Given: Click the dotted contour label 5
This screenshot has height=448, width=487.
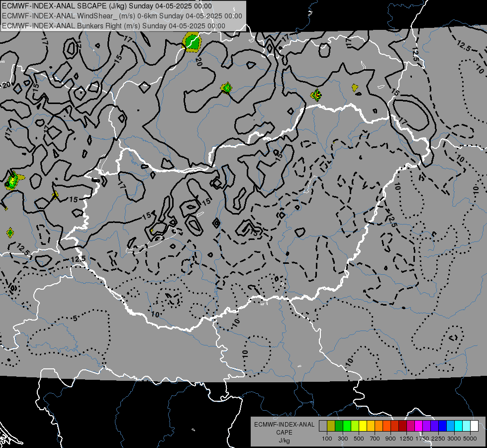Looking at the screenshot, I should (75, 318).
